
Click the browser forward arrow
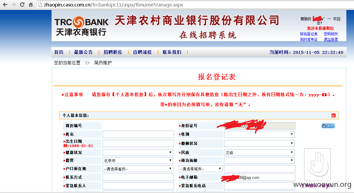point(14,5)
